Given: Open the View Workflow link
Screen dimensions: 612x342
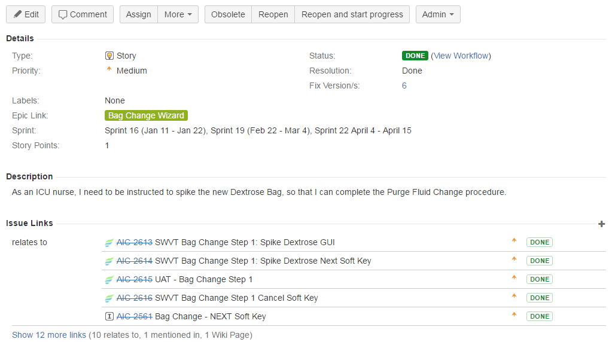Looking at the screenshot, I should pos(461,56).
